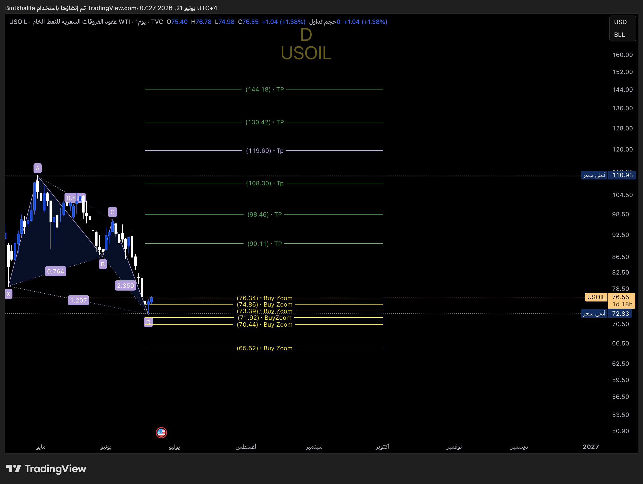
Task: Click the (65.52) Buy Zoom line label
Action: pos(265,348)
